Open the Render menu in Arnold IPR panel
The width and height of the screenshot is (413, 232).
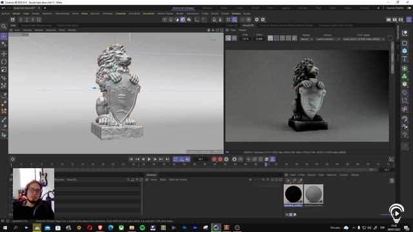tap(243, 30)
